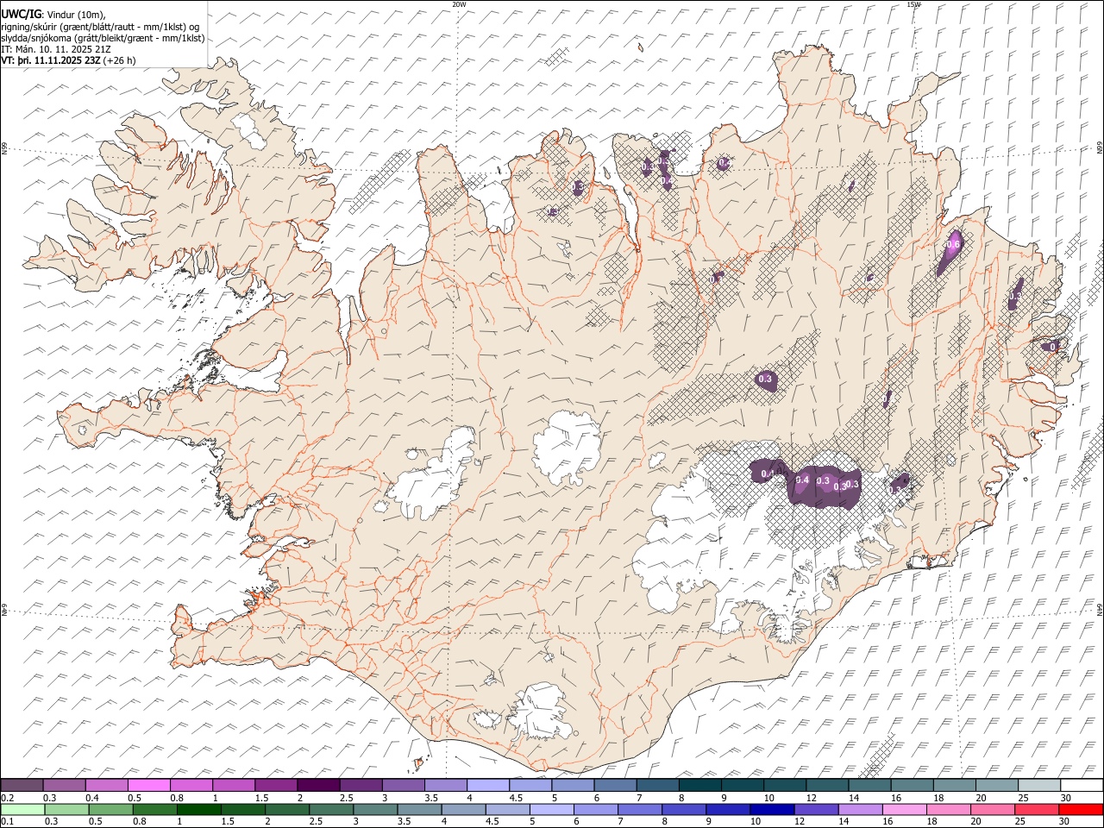This screenshot has height=828, width=1104.
Task: Pick the upper-scale swatch between 2.5 and 3
Action: (360, 785)
